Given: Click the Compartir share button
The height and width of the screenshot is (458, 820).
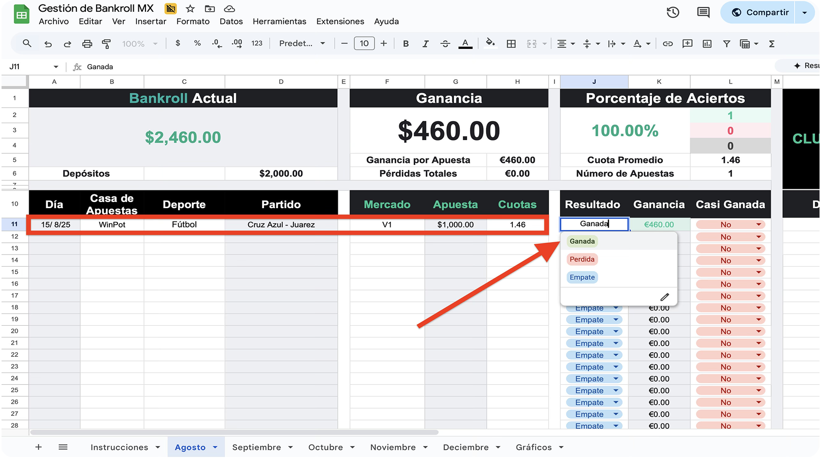Looking at the screenshot, I should [761, 13].
